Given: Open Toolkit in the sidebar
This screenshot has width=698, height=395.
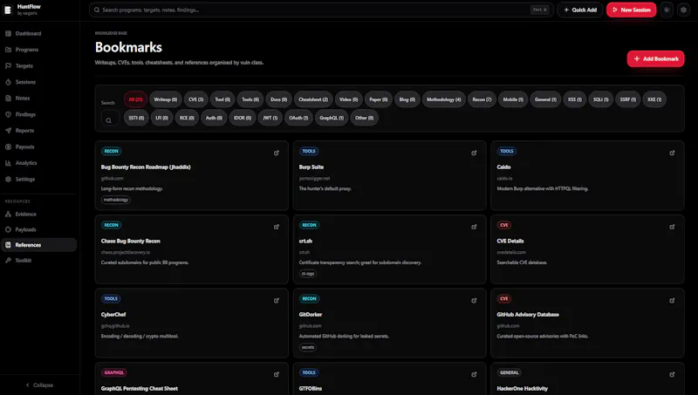Looking at the screenshot, I should [38, 261].
